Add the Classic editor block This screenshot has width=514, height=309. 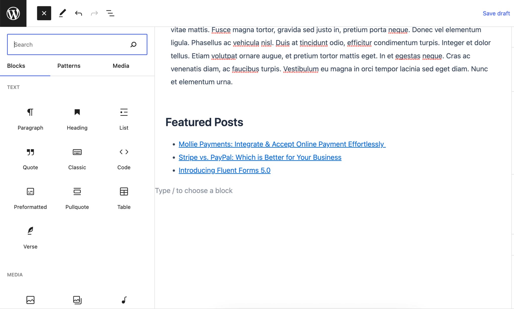[77, 158]
